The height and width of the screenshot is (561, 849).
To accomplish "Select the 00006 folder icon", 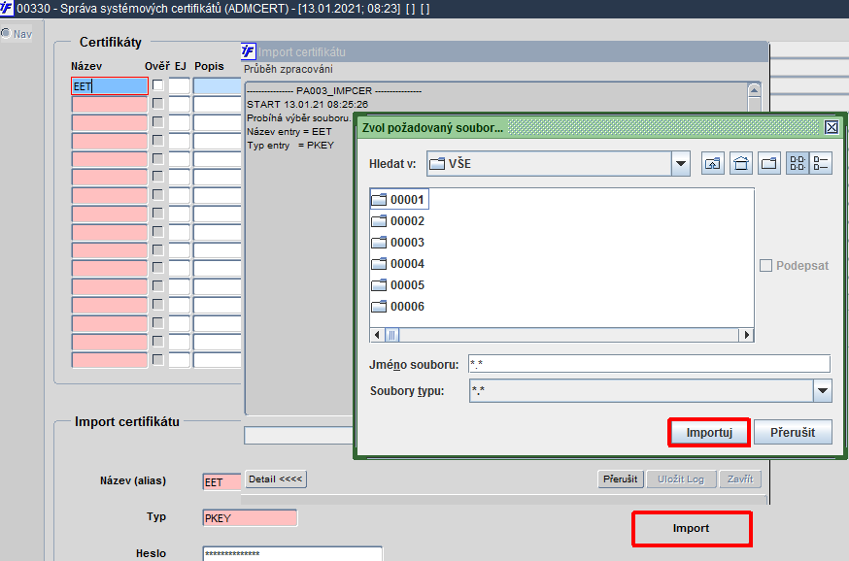I will (379, 307).
